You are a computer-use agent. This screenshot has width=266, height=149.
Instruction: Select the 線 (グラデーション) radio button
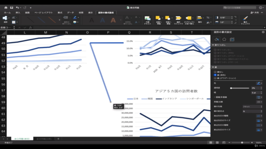215,78
